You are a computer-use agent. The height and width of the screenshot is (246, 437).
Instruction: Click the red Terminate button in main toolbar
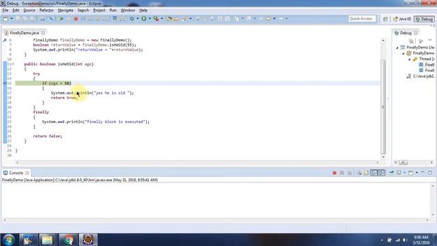tap(76, 18)
